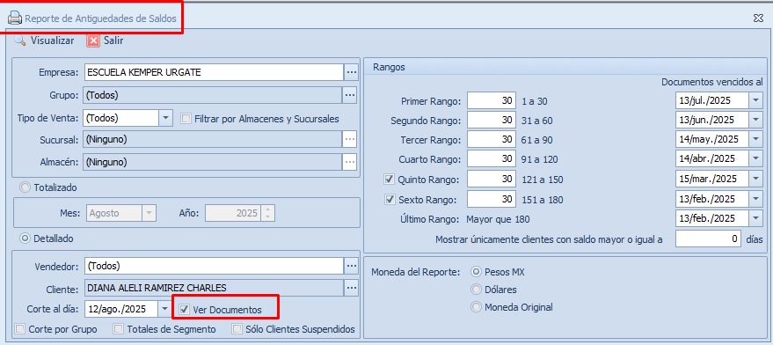The width and height of the screenshot is (773, 345).
Task: Open Tercer Rango date dropdown 14/may./2025
Action: pyautogui.click(x=755, y=139)
